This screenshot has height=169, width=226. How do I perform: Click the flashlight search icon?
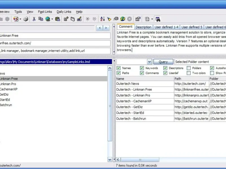pos(109,19)
